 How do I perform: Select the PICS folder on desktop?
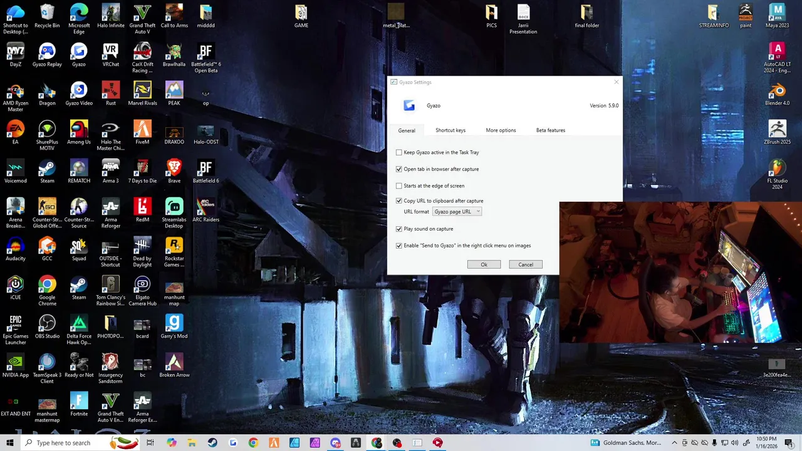coord(491,16)
